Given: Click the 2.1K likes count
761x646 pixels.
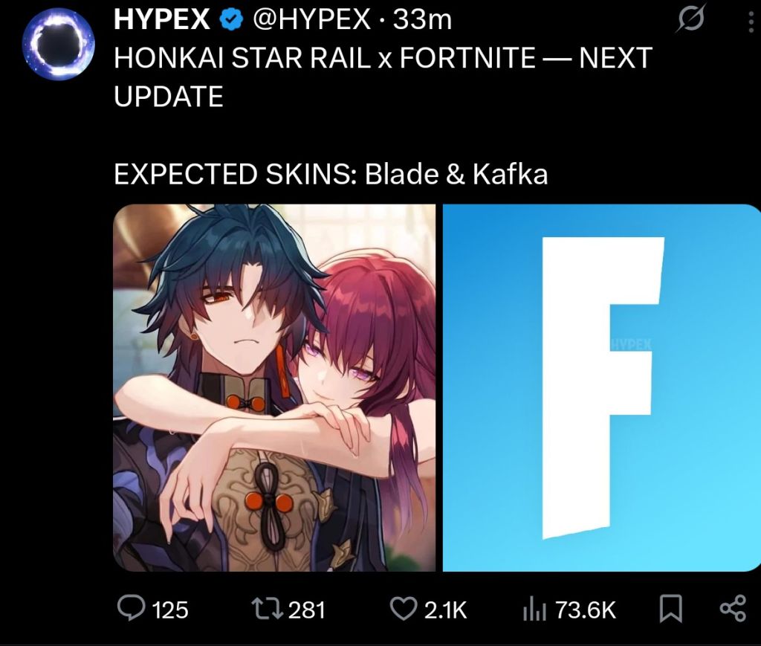Looking at the screenshot, I should [446, 610].
